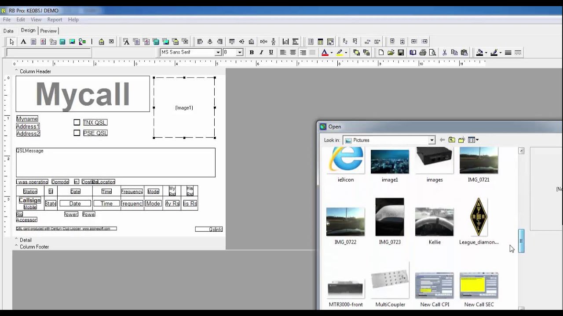The image size is (563, 316).
Task: Bring selected object to front
Action: 356,53
